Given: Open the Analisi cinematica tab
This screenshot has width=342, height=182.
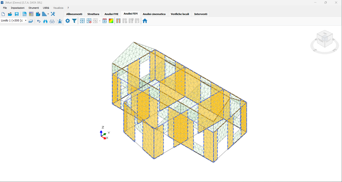Looking at the screenshot, I should (x=154, y=14).
